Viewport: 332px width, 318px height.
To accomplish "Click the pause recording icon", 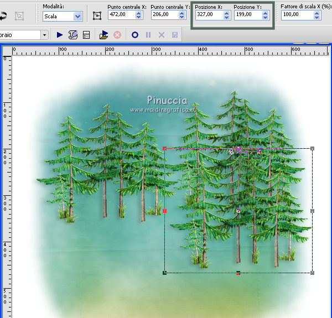I will [148, 35].
